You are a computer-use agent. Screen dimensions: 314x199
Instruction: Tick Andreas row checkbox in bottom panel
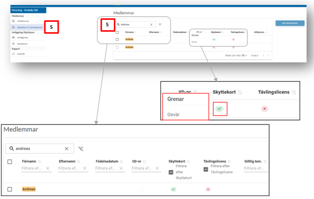pyautogui.click(x=9, y=189)
